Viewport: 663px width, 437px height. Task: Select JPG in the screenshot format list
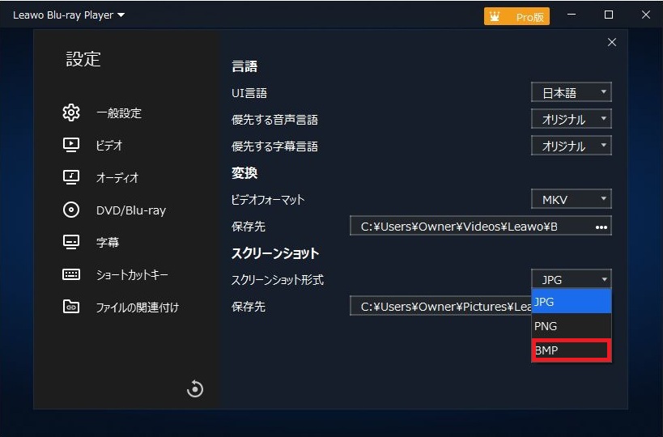tap(571, 302)
